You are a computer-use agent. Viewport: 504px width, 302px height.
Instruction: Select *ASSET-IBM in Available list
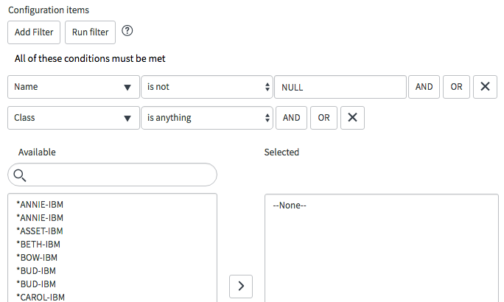pyautogui.click(x=40, y=231)
